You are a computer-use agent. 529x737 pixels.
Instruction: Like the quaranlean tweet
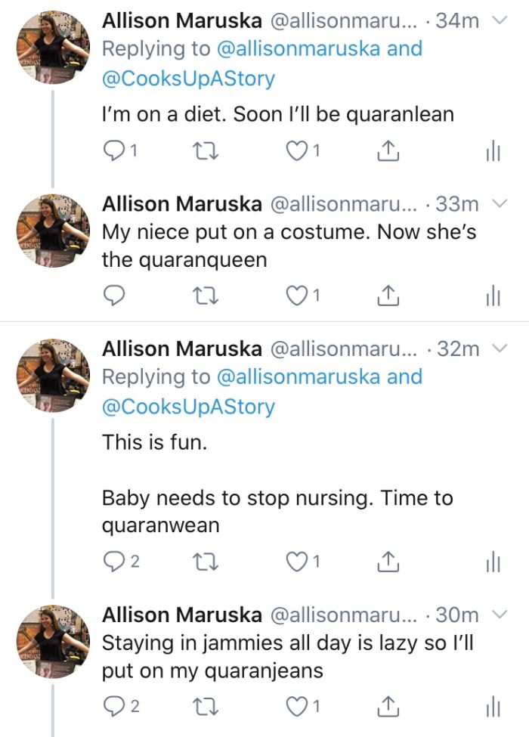296,151
